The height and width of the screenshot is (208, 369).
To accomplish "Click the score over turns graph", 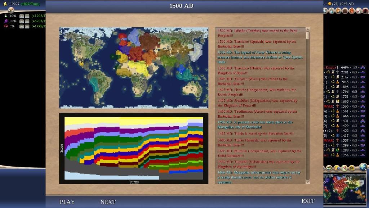I will [x=134, y=148].
